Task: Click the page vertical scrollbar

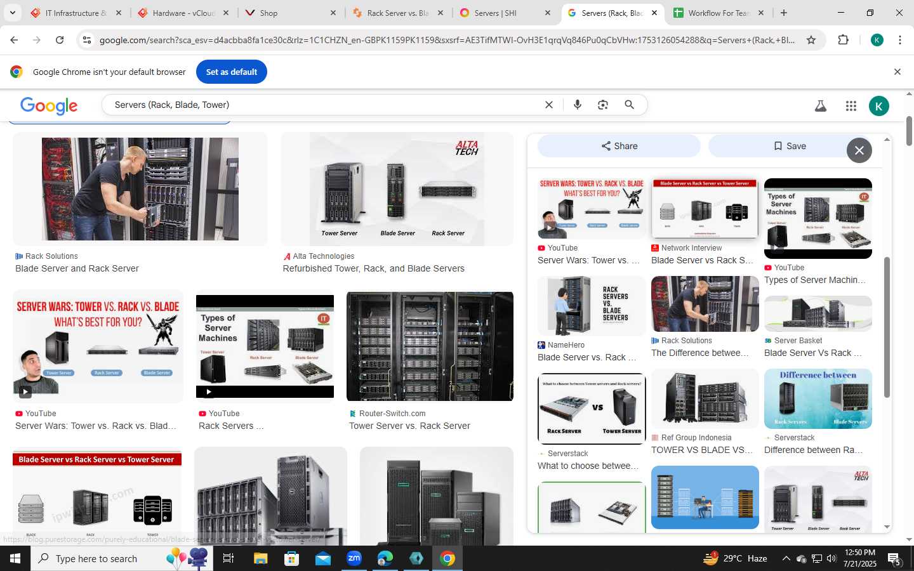Action: [x=909, y=131]
